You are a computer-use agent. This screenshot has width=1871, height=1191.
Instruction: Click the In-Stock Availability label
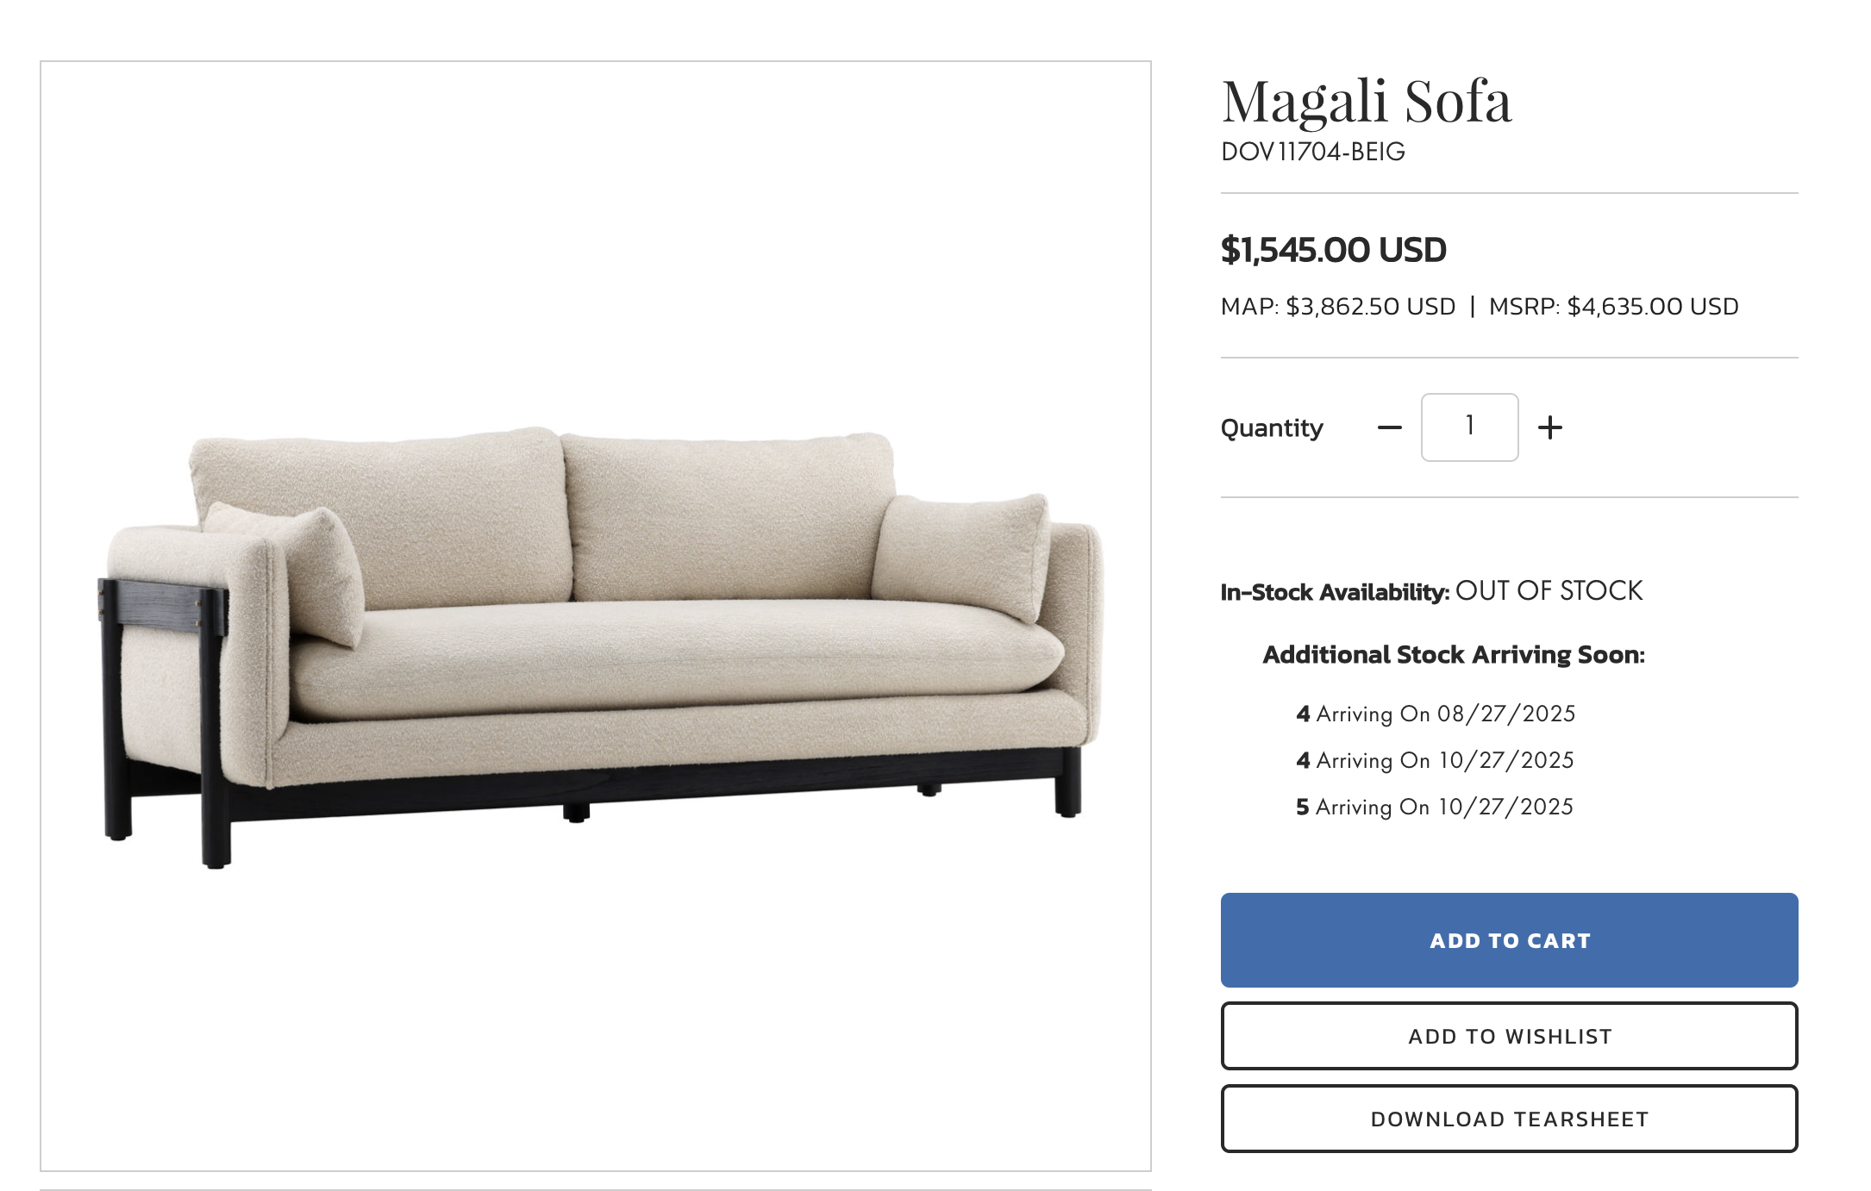(1335, 592)
